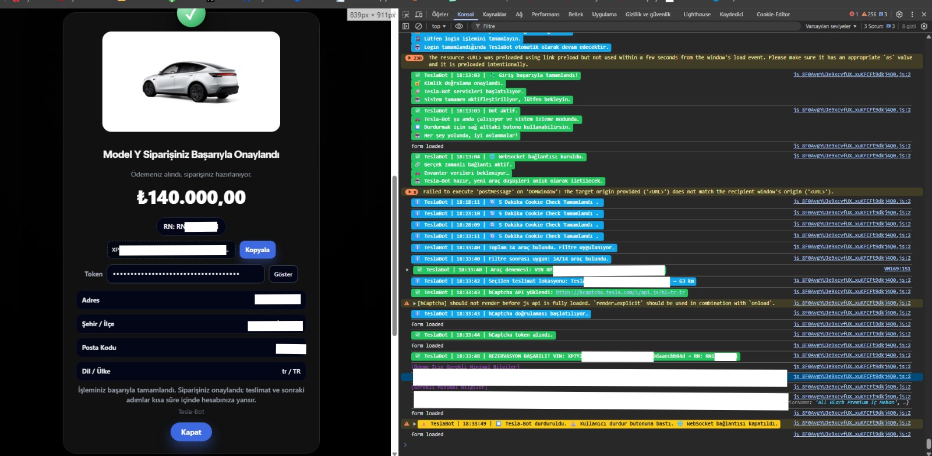Activate the inspect element picker icon
This screenshot has height=456, width=932.
406,15
